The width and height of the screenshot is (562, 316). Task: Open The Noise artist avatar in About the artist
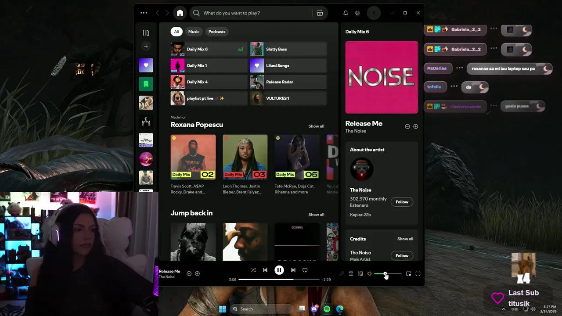[362, 169]
